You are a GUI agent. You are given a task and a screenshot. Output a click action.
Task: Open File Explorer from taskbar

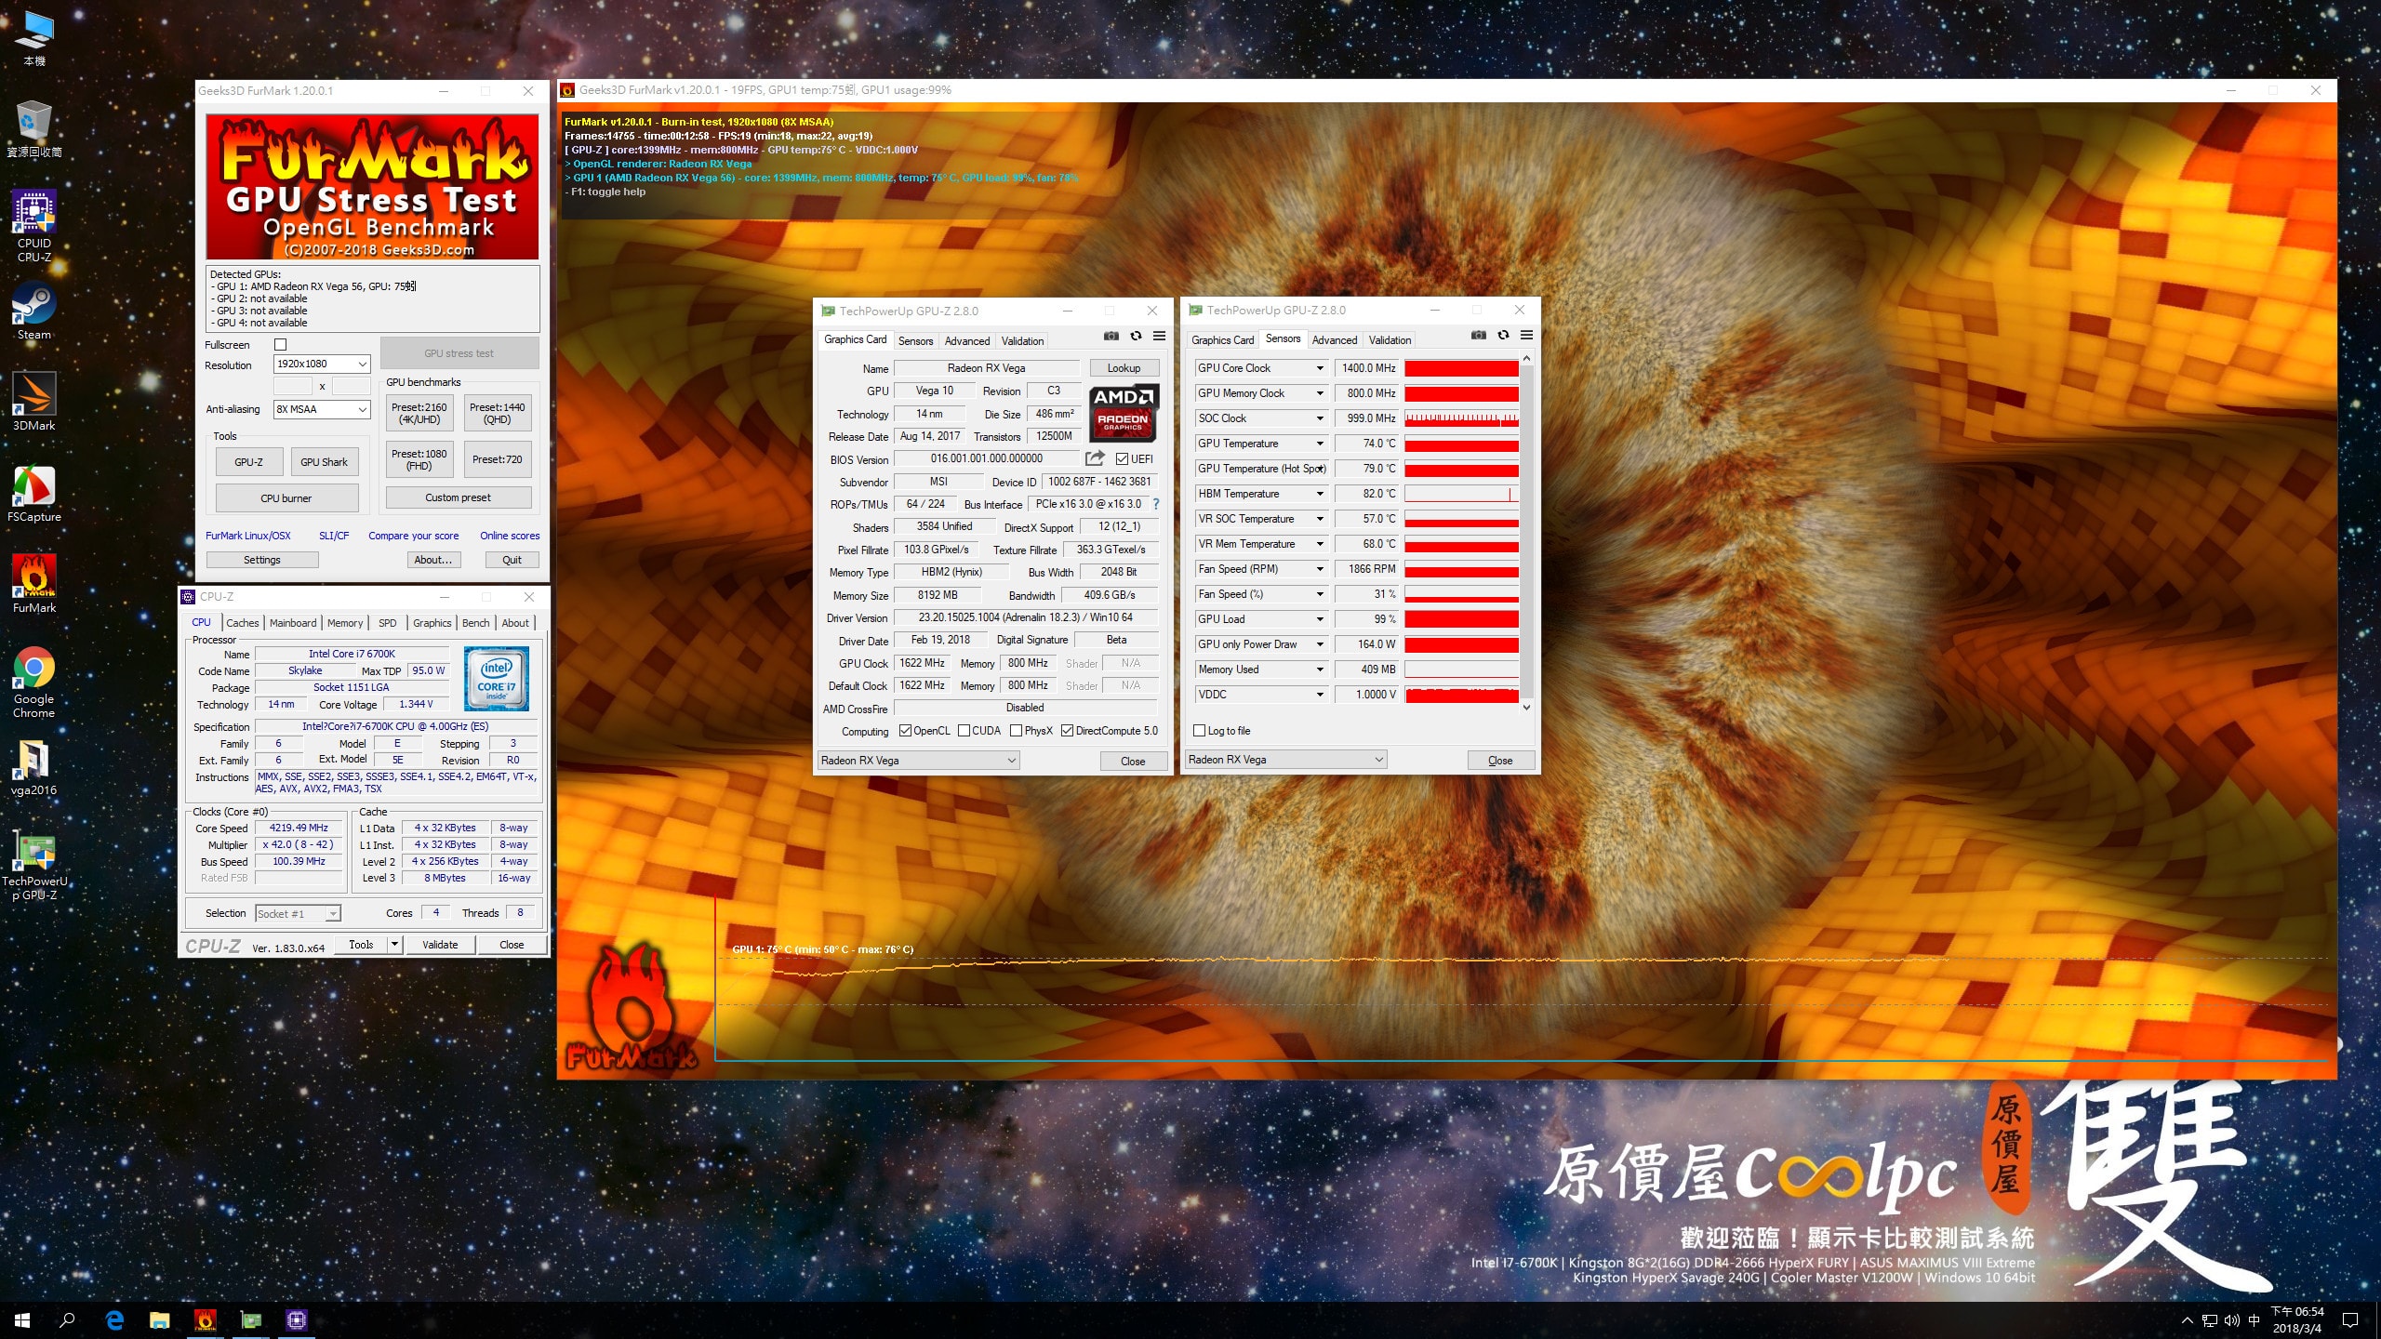click(160, 1319)
